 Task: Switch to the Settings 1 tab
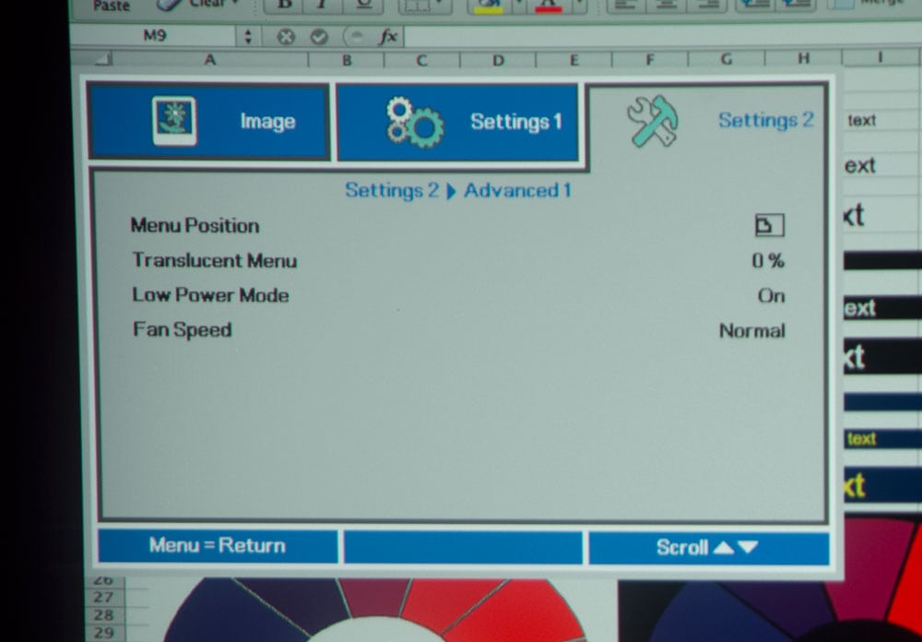pos(457,122)
